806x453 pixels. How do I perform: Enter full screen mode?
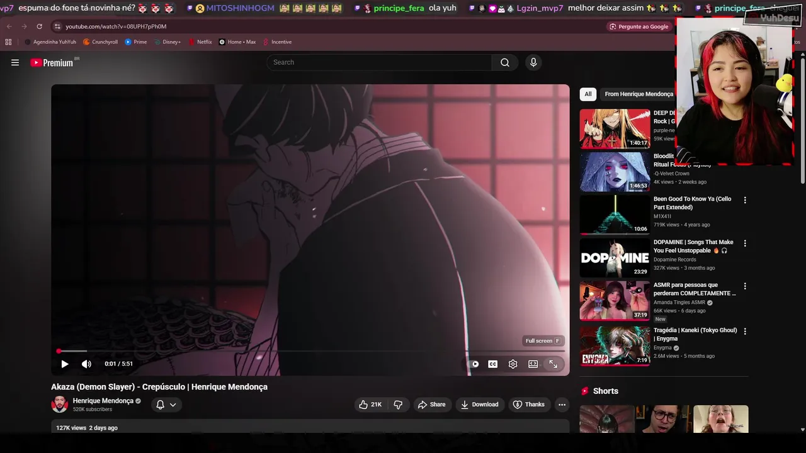coord(553,364)
